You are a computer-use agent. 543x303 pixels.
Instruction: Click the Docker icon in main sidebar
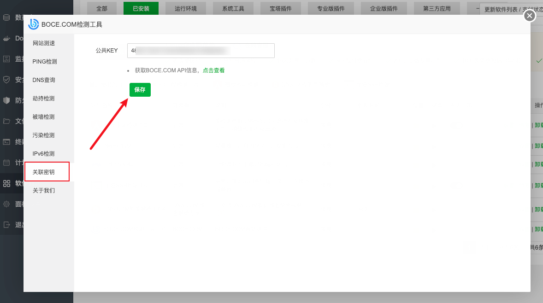[6, 38]
